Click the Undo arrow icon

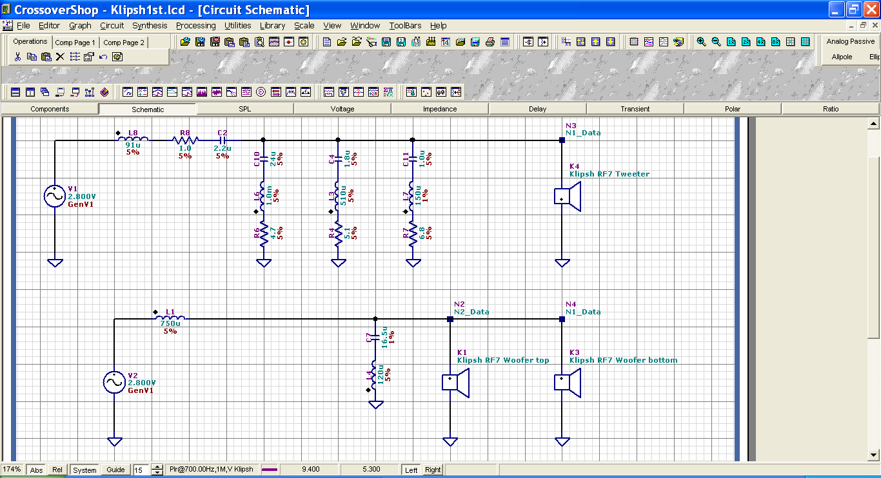(x=103, y=57)
